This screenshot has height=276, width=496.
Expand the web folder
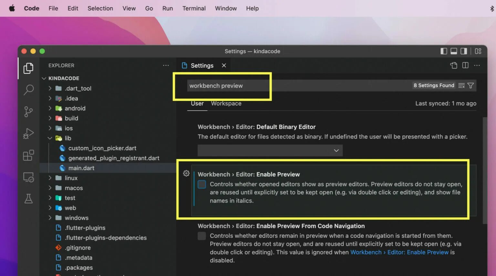(x=50, y=208)
